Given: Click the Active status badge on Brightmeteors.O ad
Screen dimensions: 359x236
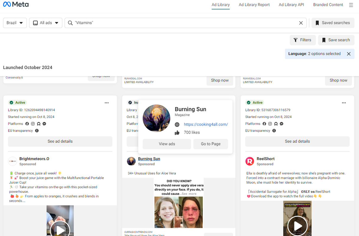Looking at the screenshot, I should [17, 103].
